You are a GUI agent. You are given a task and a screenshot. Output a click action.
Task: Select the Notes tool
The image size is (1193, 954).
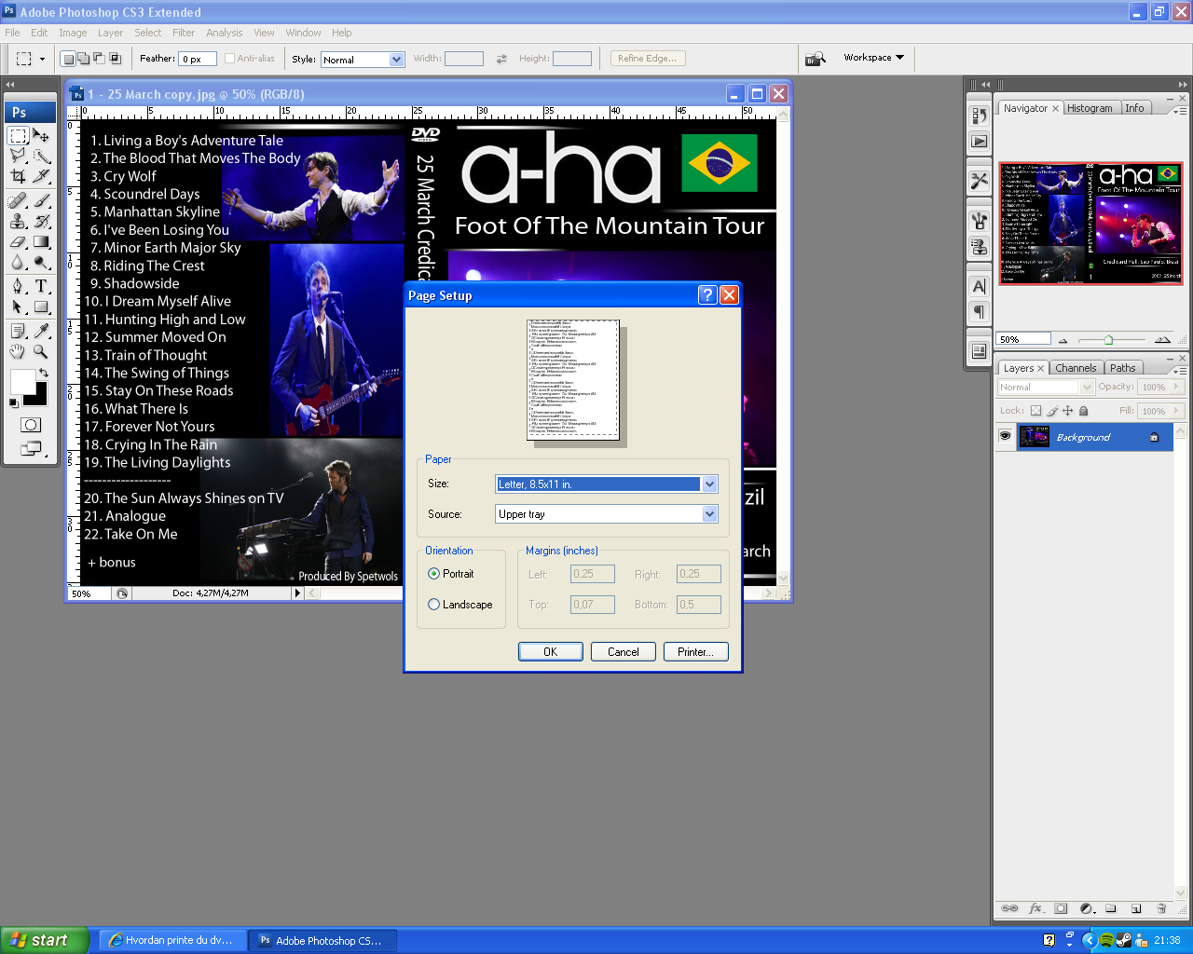click(x=18, y=331)
